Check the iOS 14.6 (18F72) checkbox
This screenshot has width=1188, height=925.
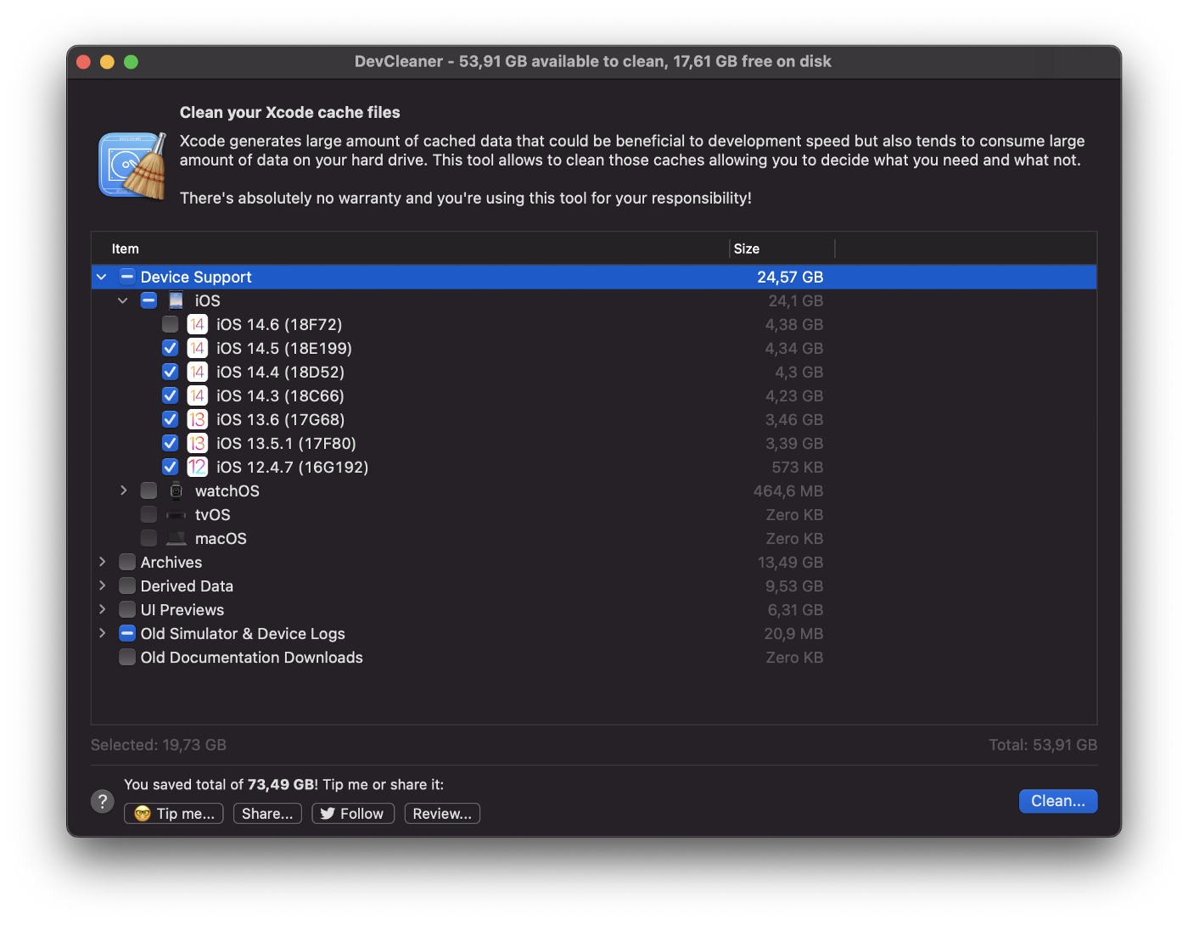coord(170,324)
